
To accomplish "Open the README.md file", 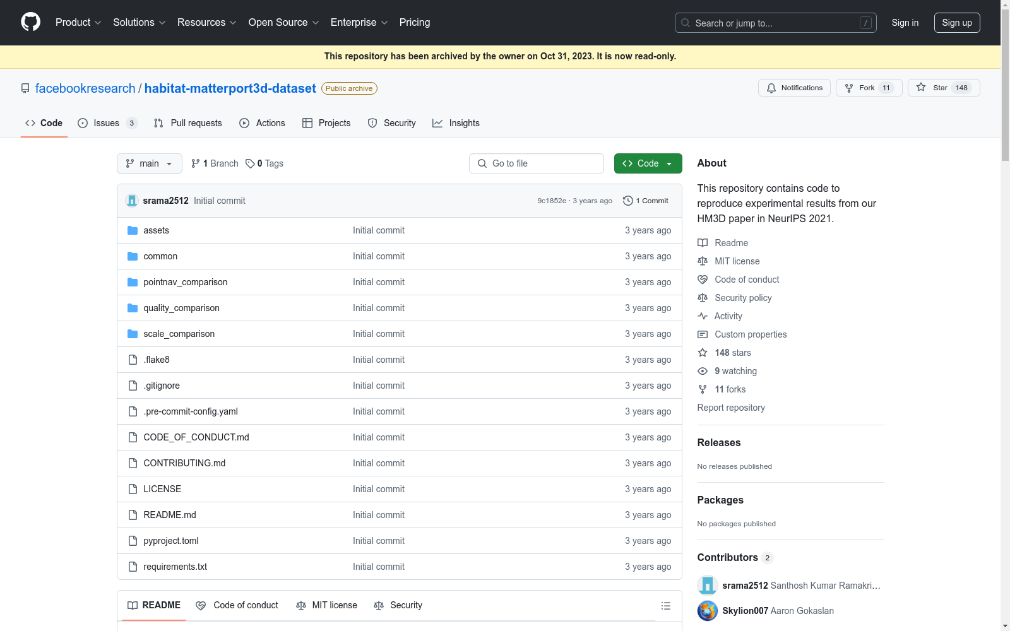I will pos(170,515).
